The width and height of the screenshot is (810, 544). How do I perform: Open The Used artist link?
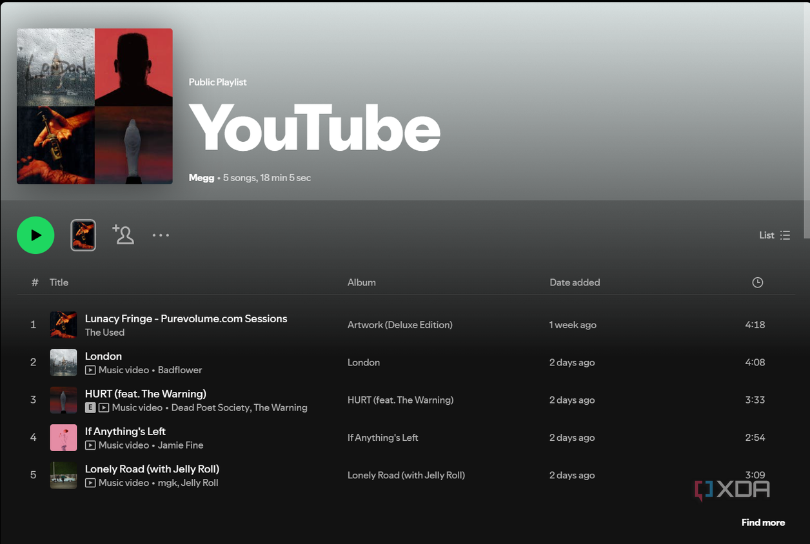tap(104, 333)
